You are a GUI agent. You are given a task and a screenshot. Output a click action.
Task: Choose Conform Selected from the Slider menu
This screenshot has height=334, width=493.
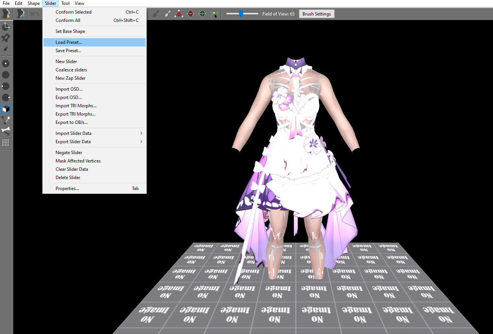coord(95,12)
